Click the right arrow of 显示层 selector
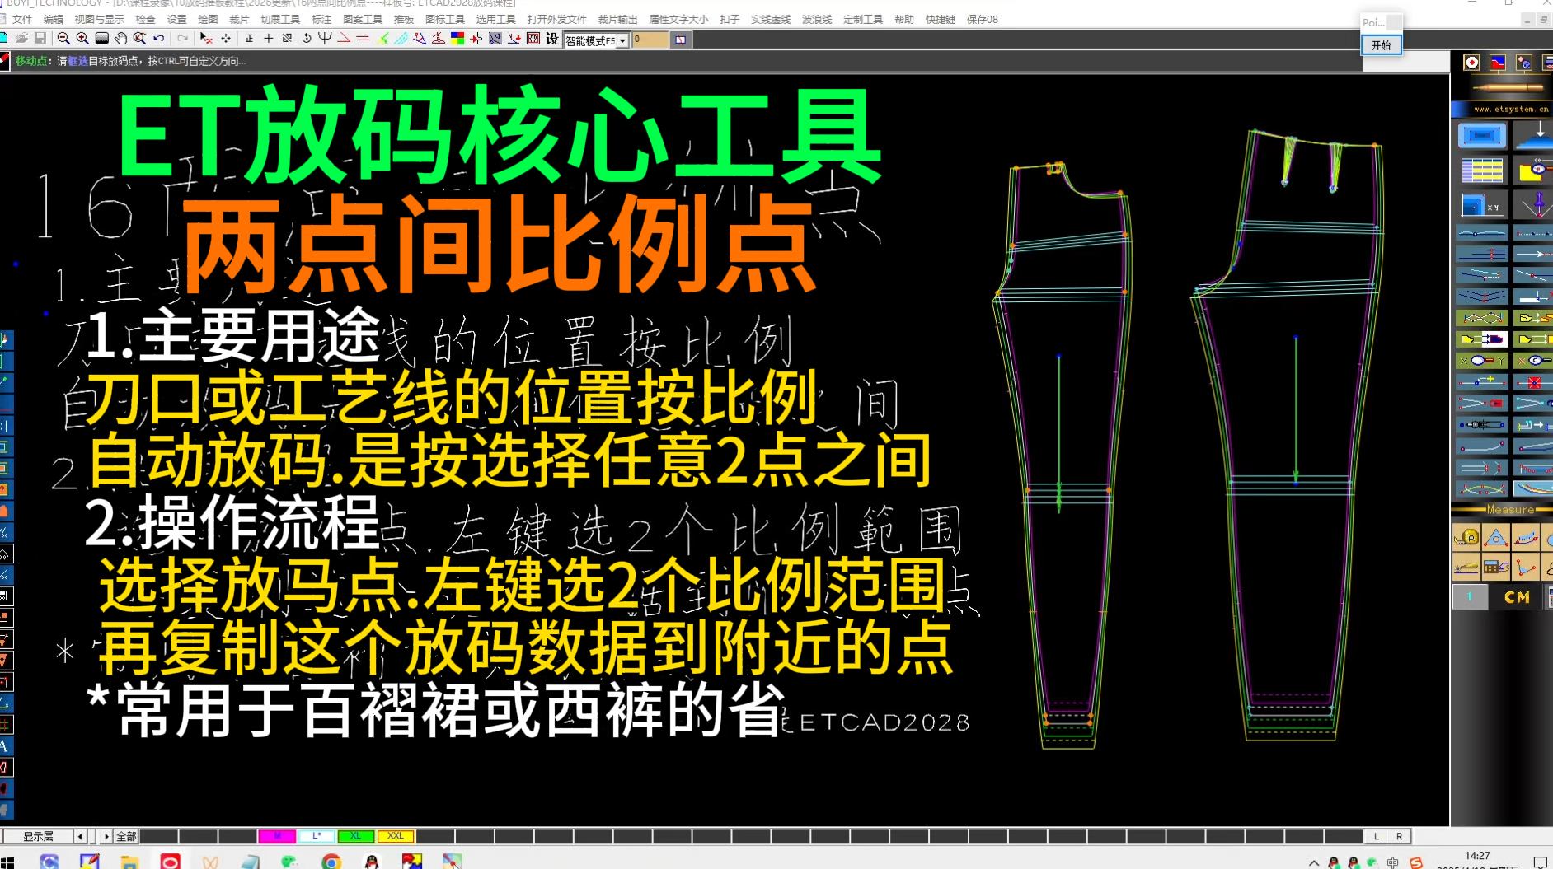Viewport: 1553px width, 869px height. click(x=106, y=835)
